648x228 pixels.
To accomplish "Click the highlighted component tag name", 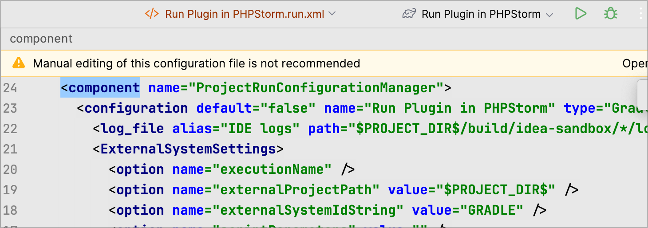I will 104,88.
